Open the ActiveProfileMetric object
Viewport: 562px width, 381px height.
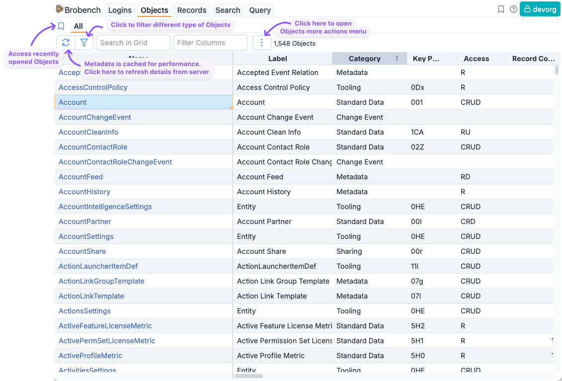tap(90, 356)
